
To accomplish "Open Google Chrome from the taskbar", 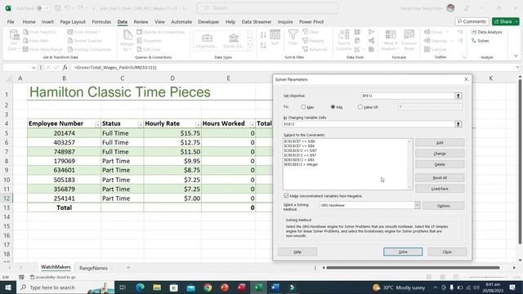I will (208, 287).
